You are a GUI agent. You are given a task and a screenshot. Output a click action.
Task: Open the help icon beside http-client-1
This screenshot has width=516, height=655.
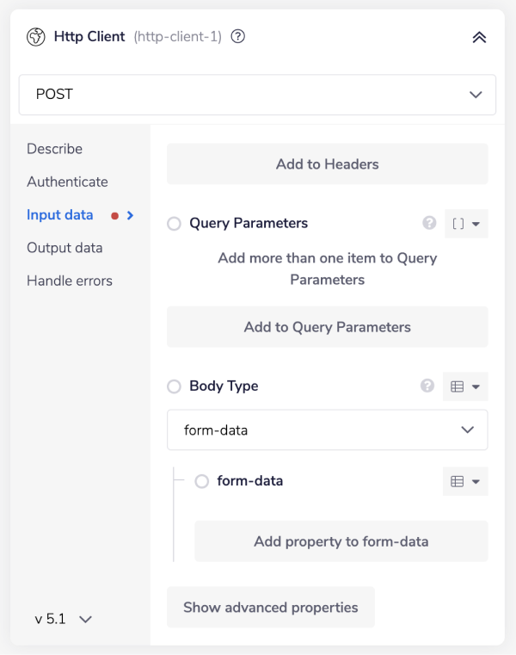click(x=238, y=37)
